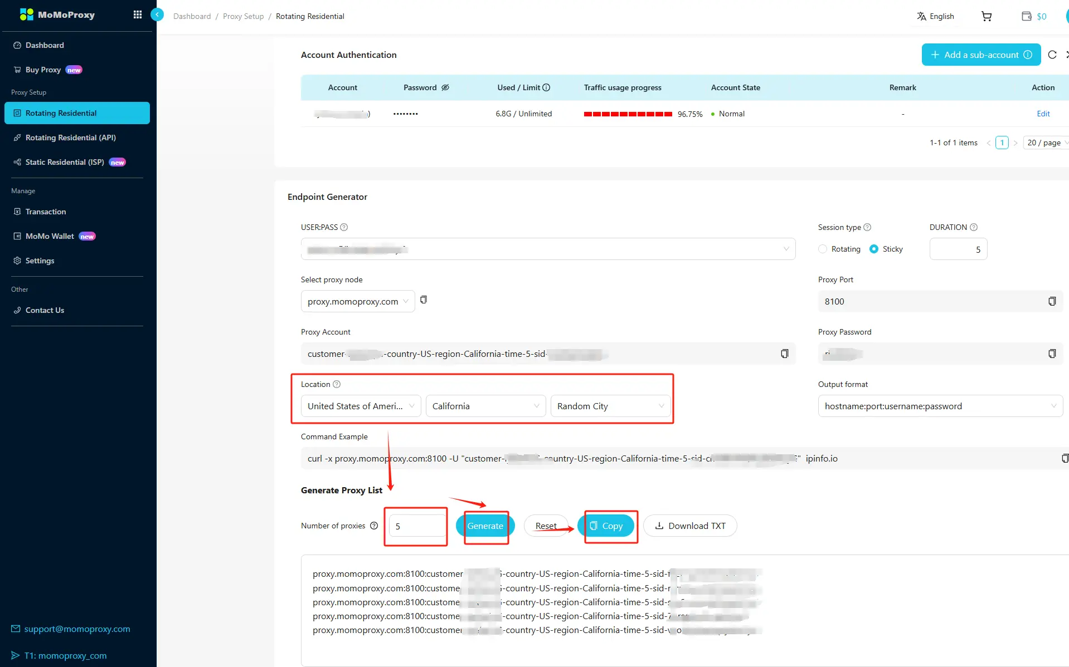
Task: Show Location help tooltip
Action: 337,384
